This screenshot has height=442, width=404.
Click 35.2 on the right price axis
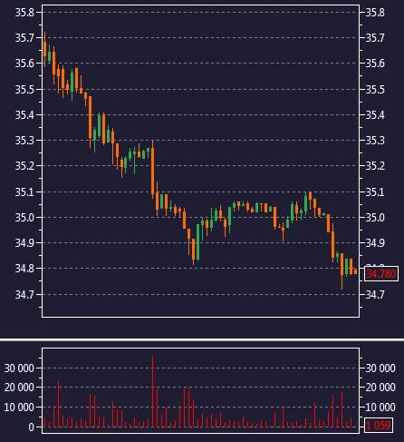[375, 166]
